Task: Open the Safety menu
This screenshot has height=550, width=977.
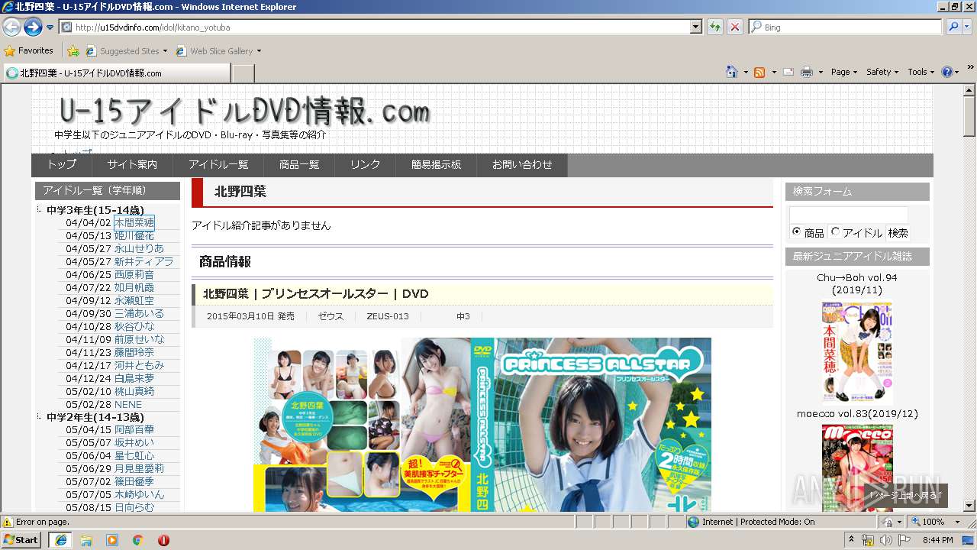Action: point(882,72)
